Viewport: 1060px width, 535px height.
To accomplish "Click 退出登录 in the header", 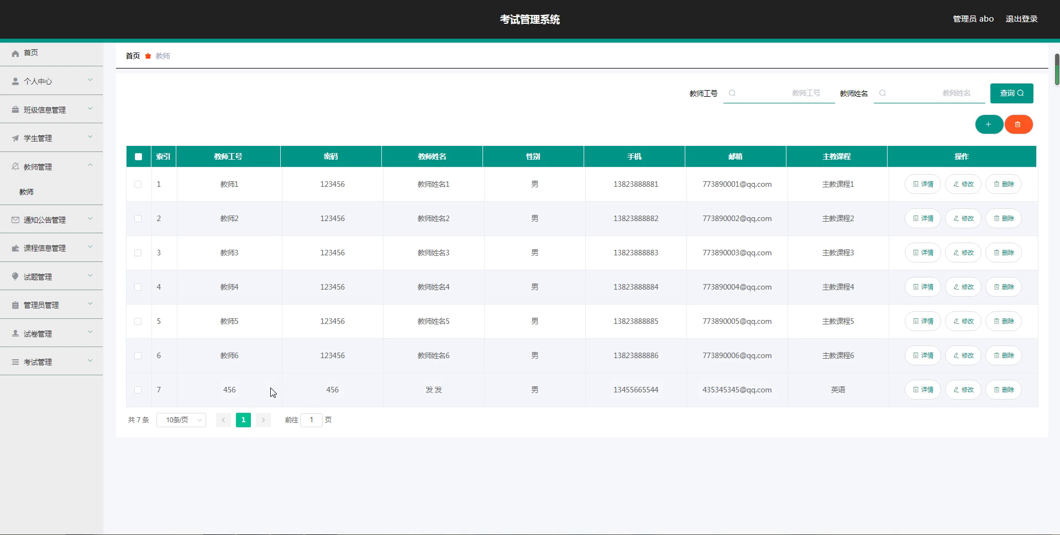I will (x=1021, y=19).
